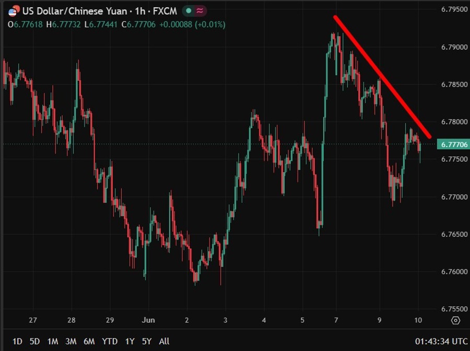Click the FXCM source label in title

pyautogui.click(x=165, y=11)
